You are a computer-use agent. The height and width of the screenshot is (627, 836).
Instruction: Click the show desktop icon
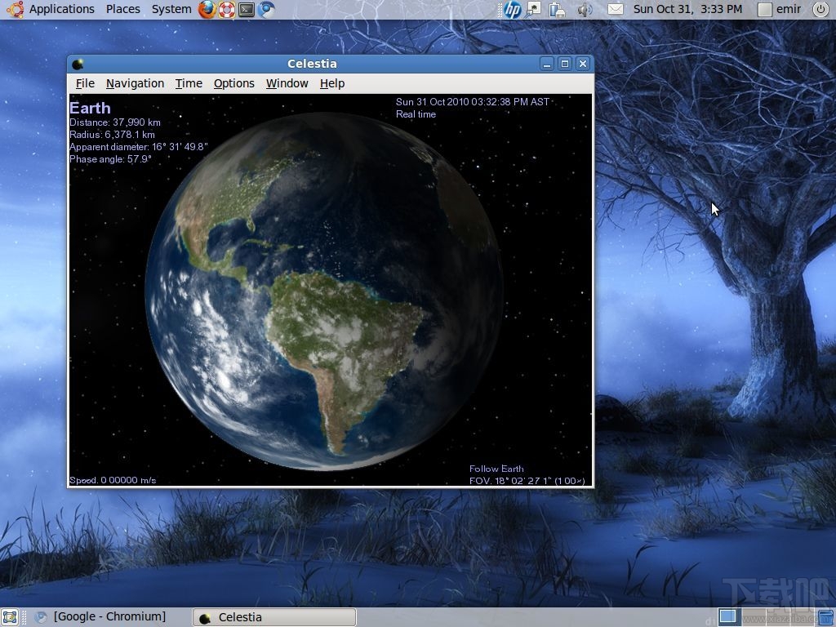[x=10, y=617]
